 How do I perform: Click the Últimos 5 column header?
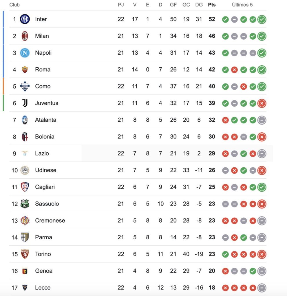(x=242, y=5)
